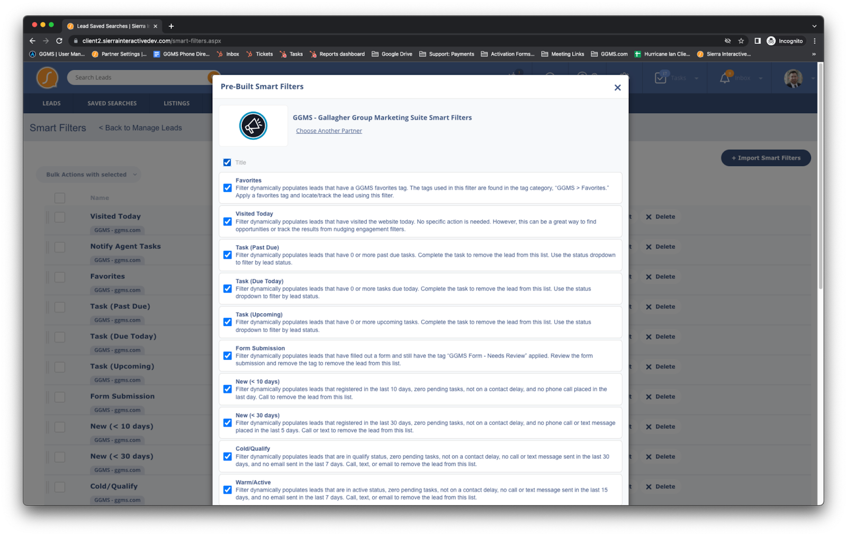Open the Inbox notification bell icon
Screen dimensions: 847x536
(725, 78)
